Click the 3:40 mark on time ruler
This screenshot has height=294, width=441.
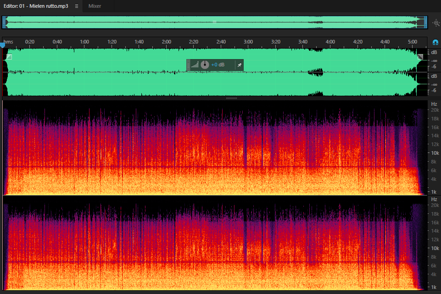(303, 42)
